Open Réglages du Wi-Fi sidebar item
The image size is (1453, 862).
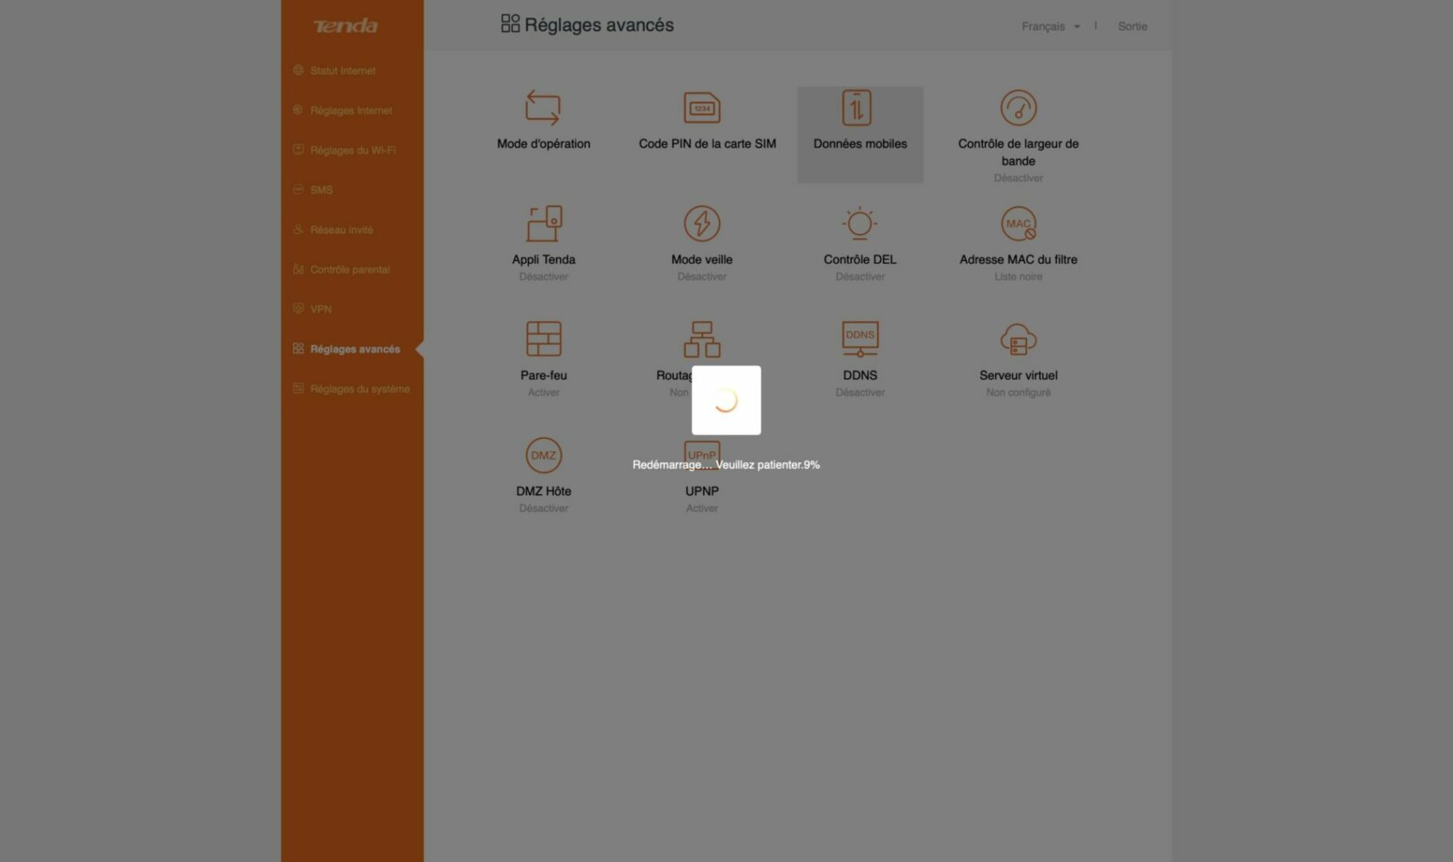(x=352, y=150)
